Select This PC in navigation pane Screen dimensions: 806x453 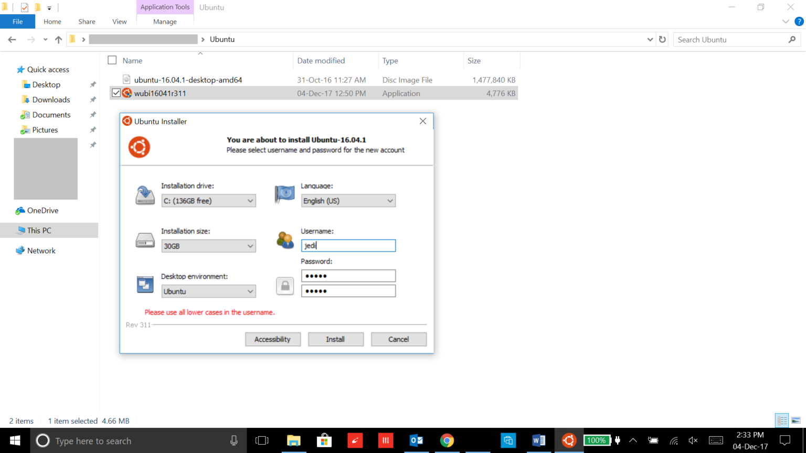49,230
